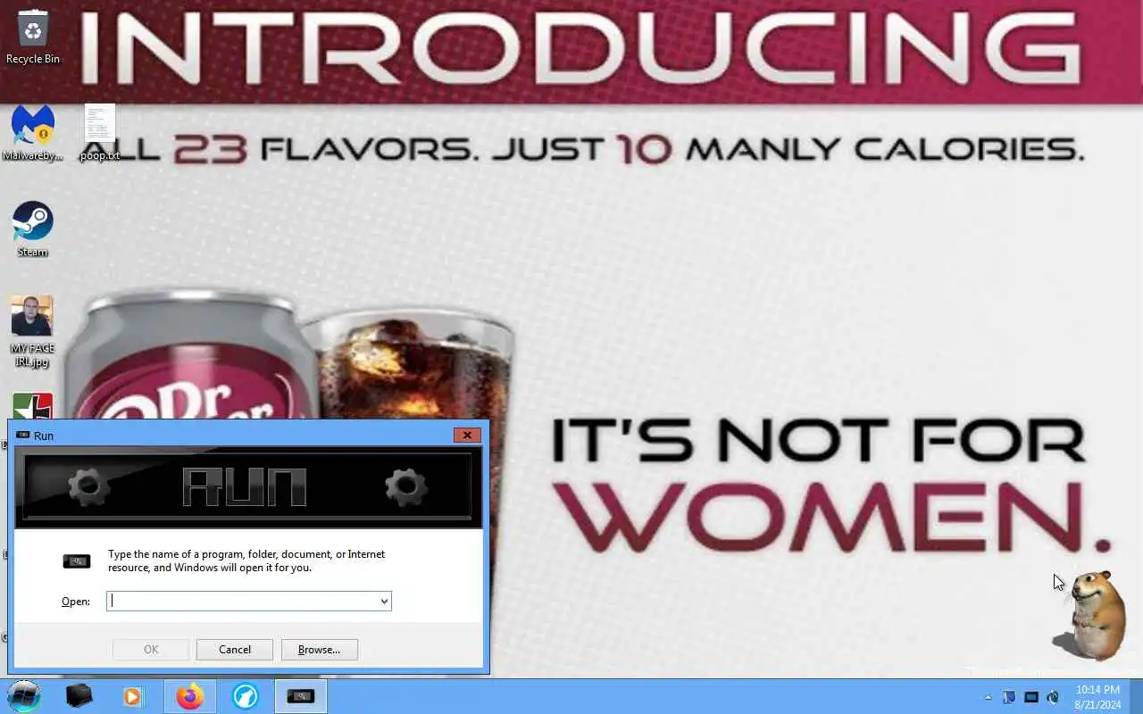Select the poop.txt file on desktop
1143x714 pixels.
point(99,133)
